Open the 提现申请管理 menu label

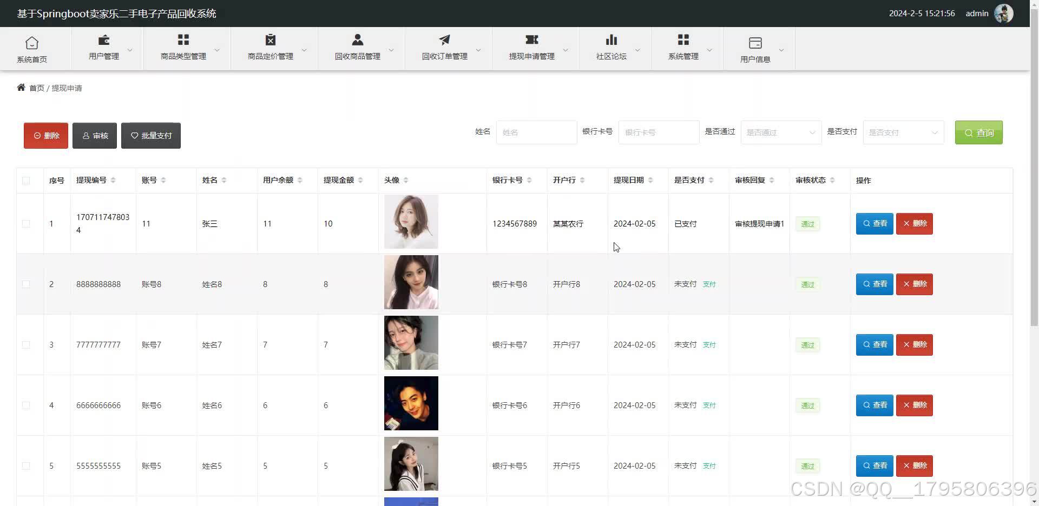[532, 56]
